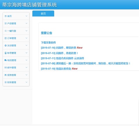Viewport: 139px width, 126px height.
Task: Expand the 一键刊登 chevron
Action: point(26,31)
